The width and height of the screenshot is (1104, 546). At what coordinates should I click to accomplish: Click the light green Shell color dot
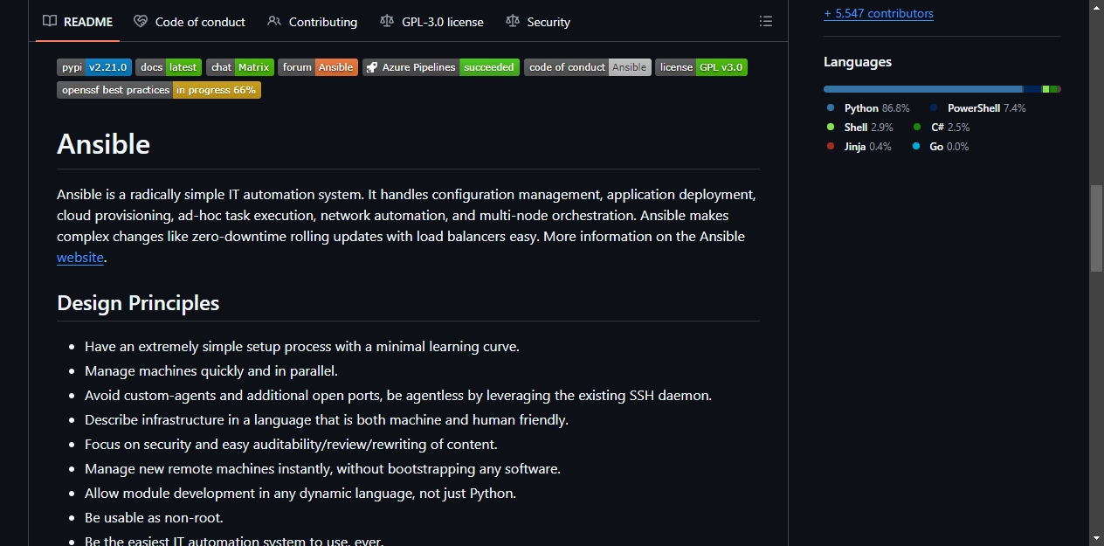[x=831, y=128]
